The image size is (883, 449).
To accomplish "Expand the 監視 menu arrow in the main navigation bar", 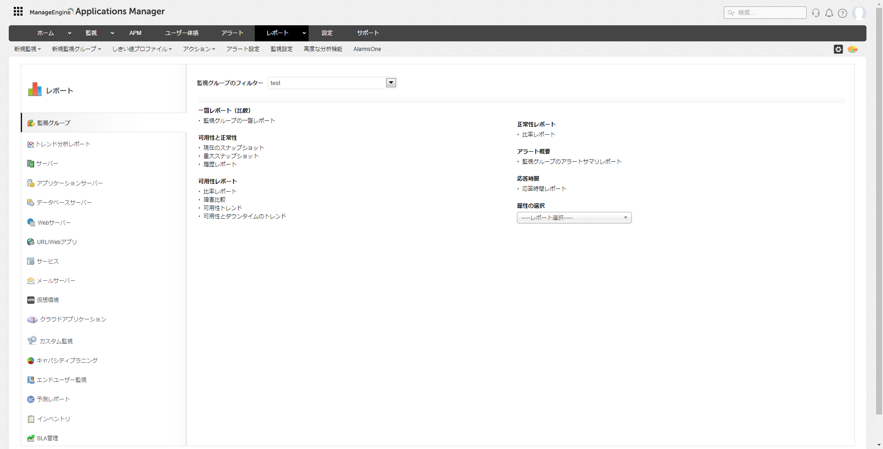I will point(112,33).
